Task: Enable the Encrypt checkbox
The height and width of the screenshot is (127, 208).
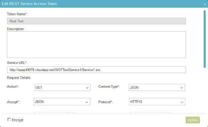Action: [9, 120]
